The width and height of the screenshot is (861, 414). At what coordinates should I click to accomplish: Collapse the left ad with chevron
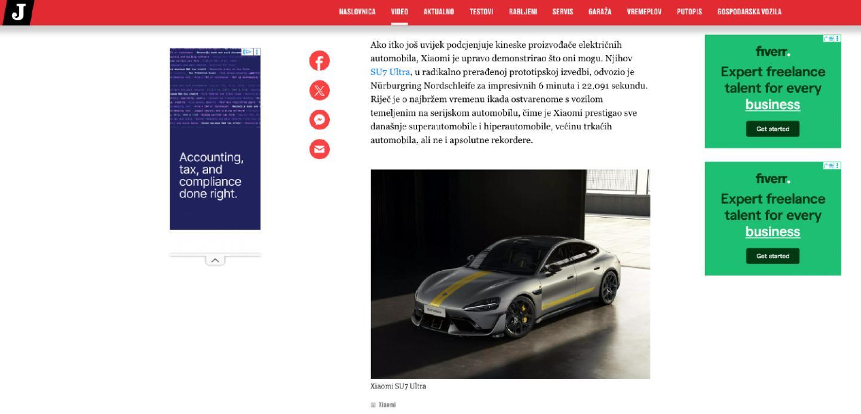[x=215, y=260]
